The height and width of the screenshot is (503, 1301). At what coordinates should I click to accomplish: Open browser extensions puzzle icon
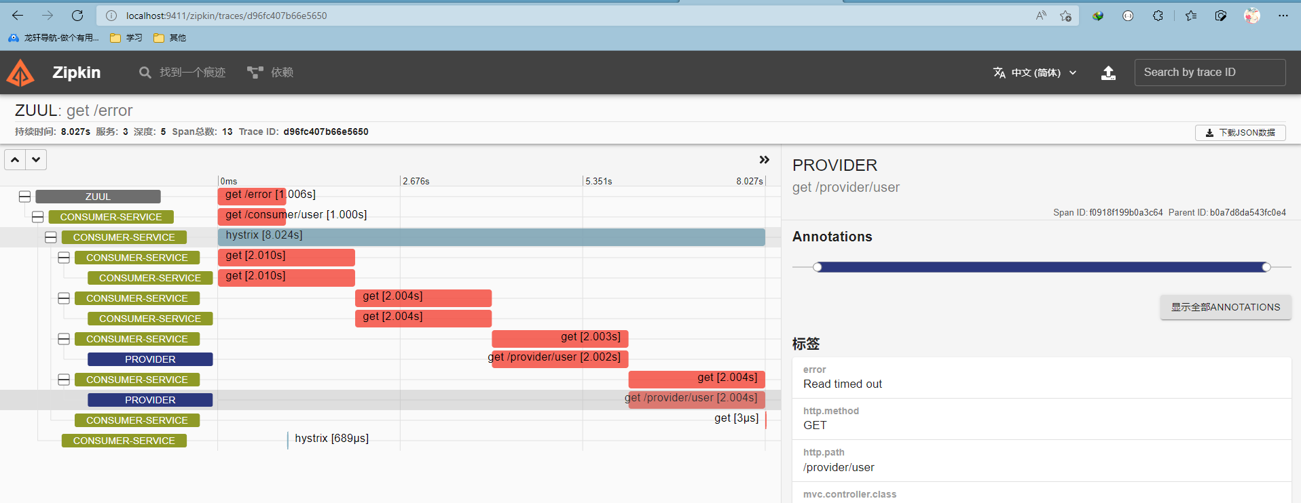1158,16
